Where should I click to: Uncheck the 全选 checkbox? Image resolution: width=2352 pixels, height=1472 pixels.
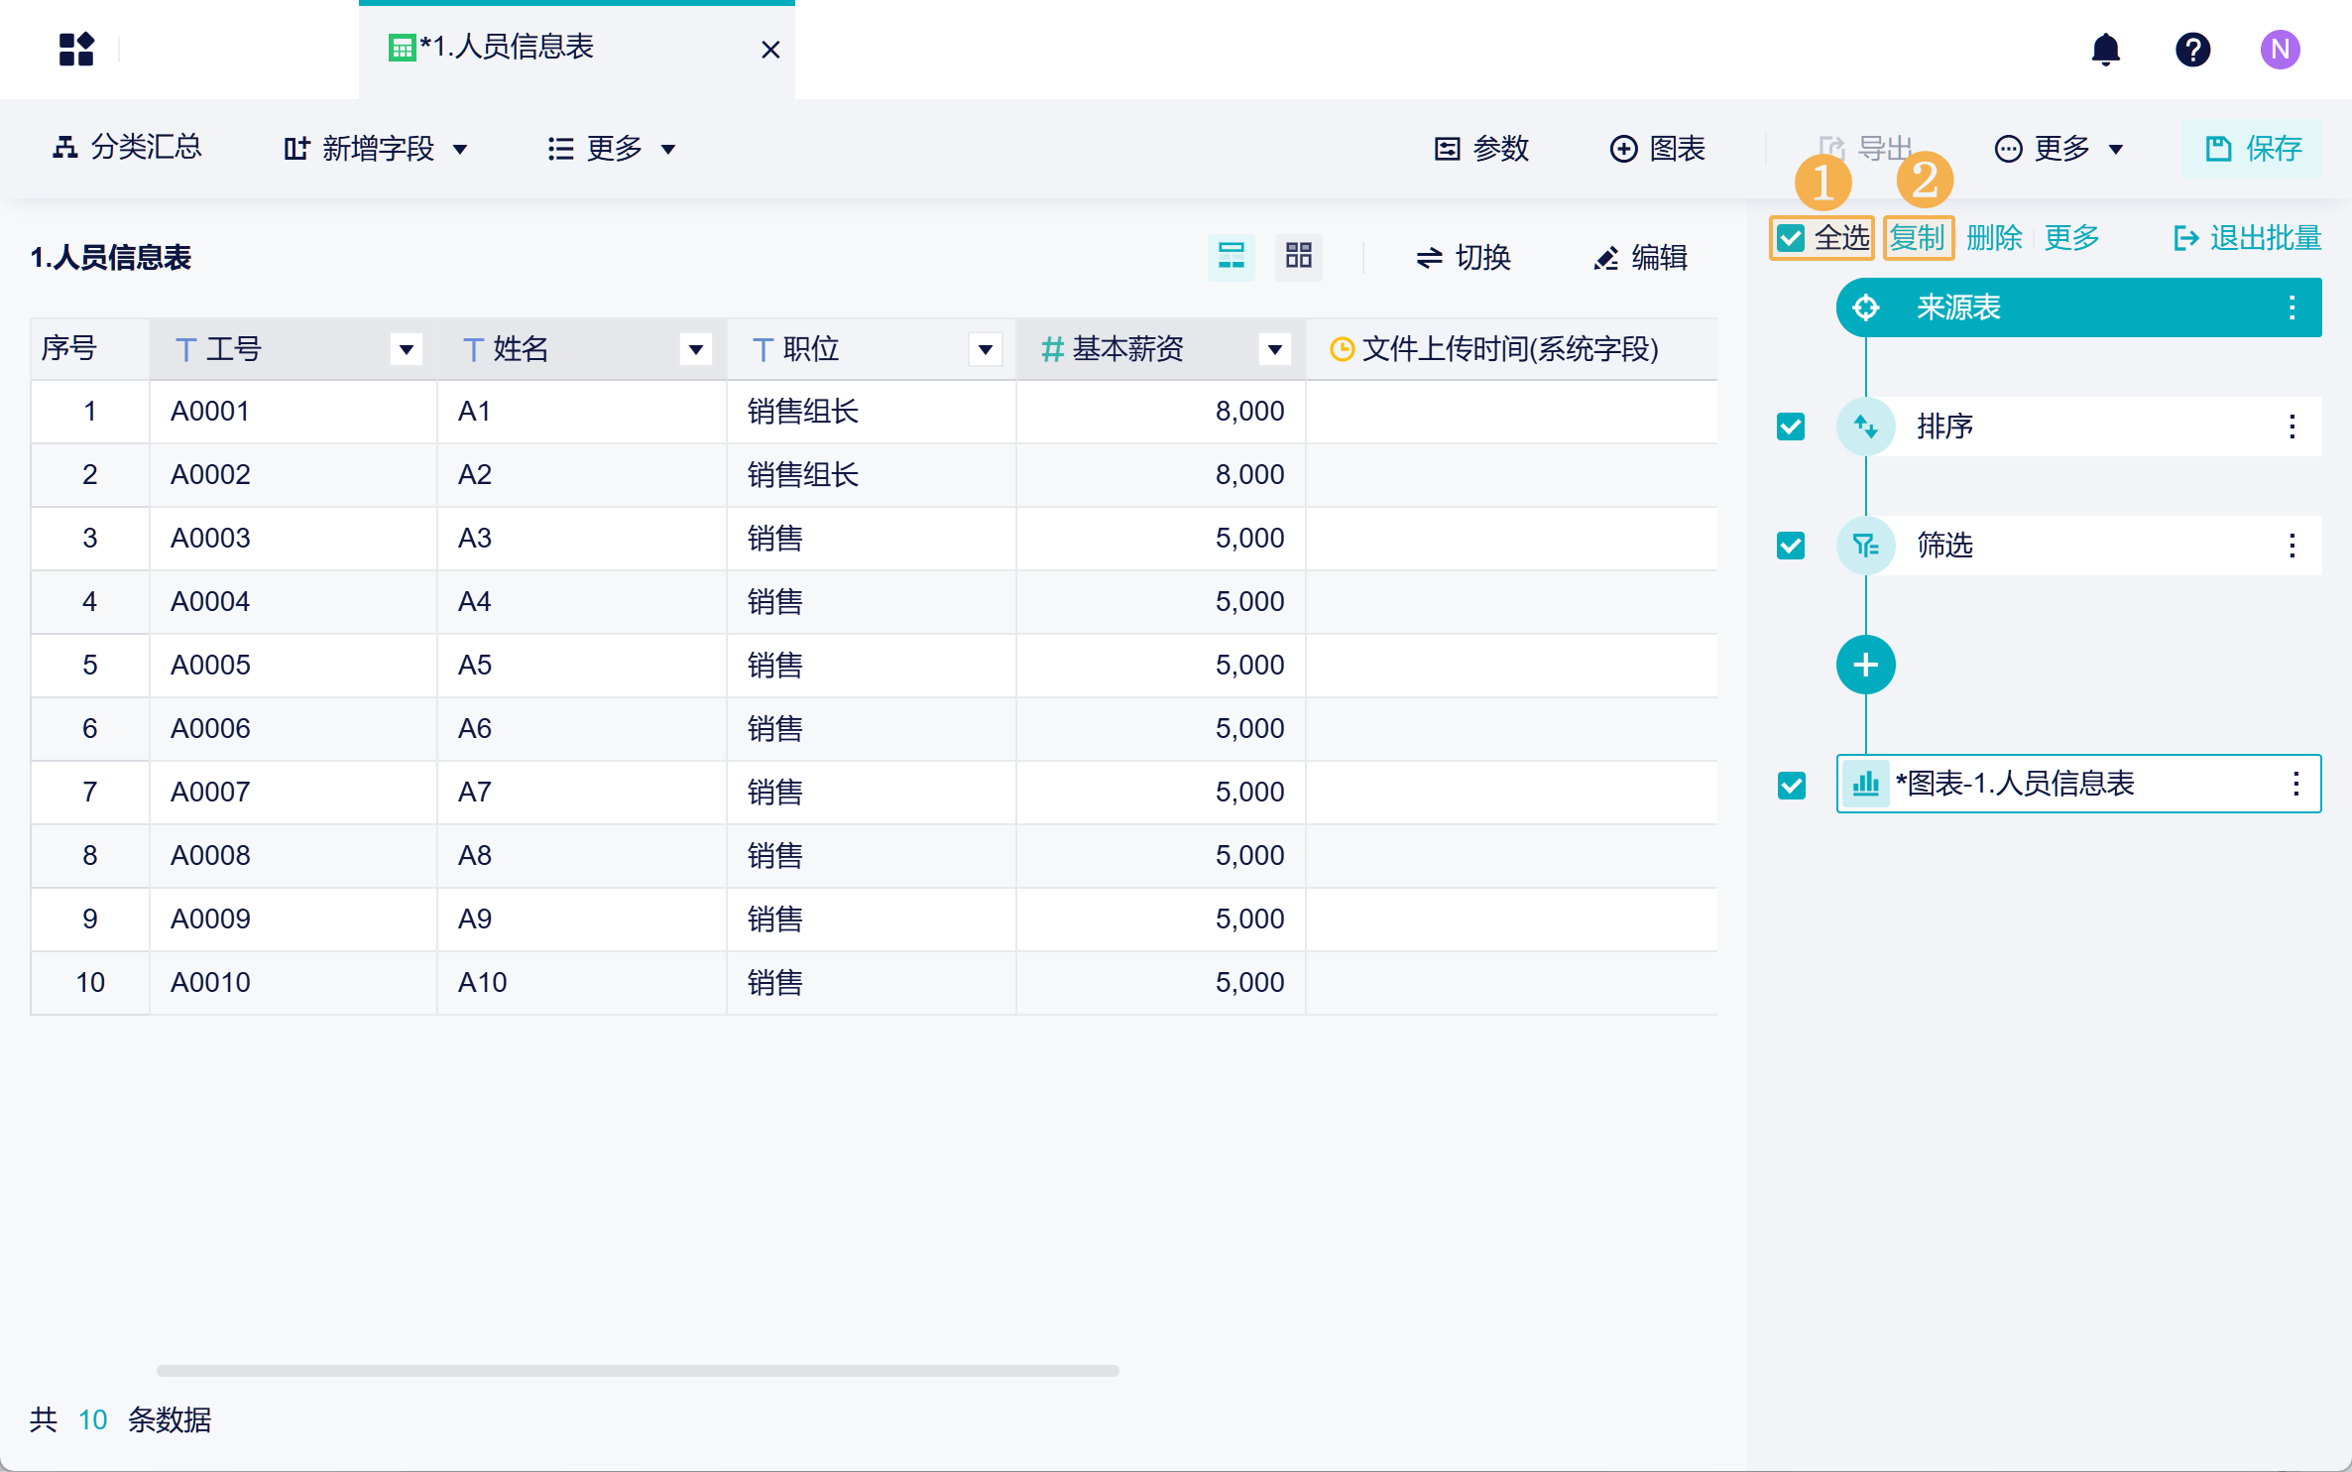(x=1791, y=238)
